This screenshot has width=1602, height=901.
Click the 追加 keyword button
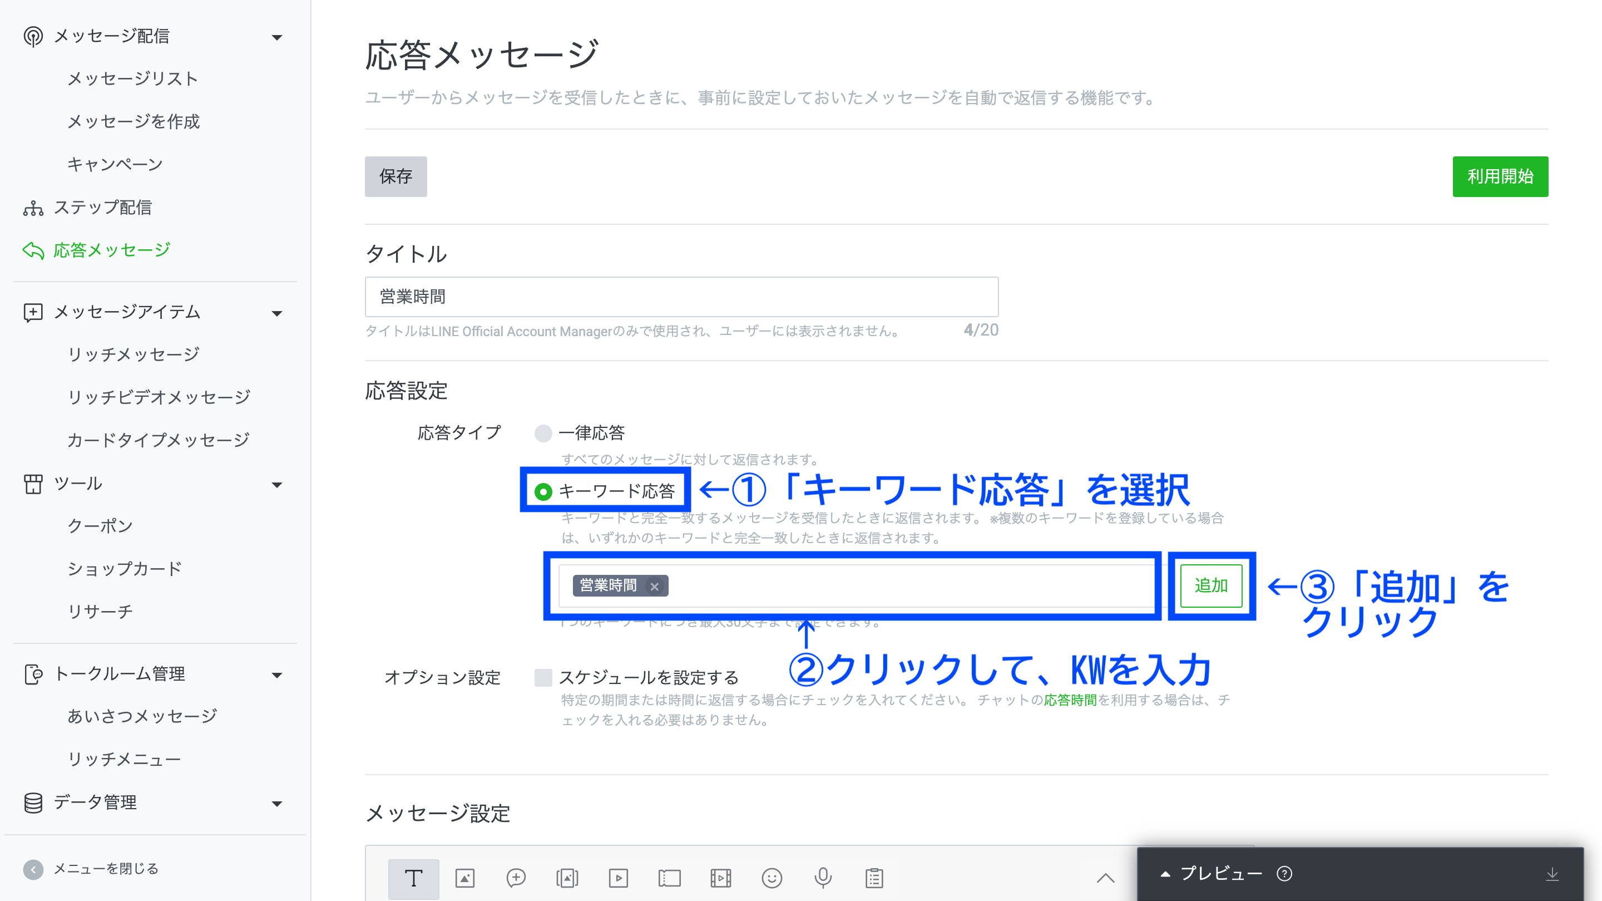[x=1210, y=585]
